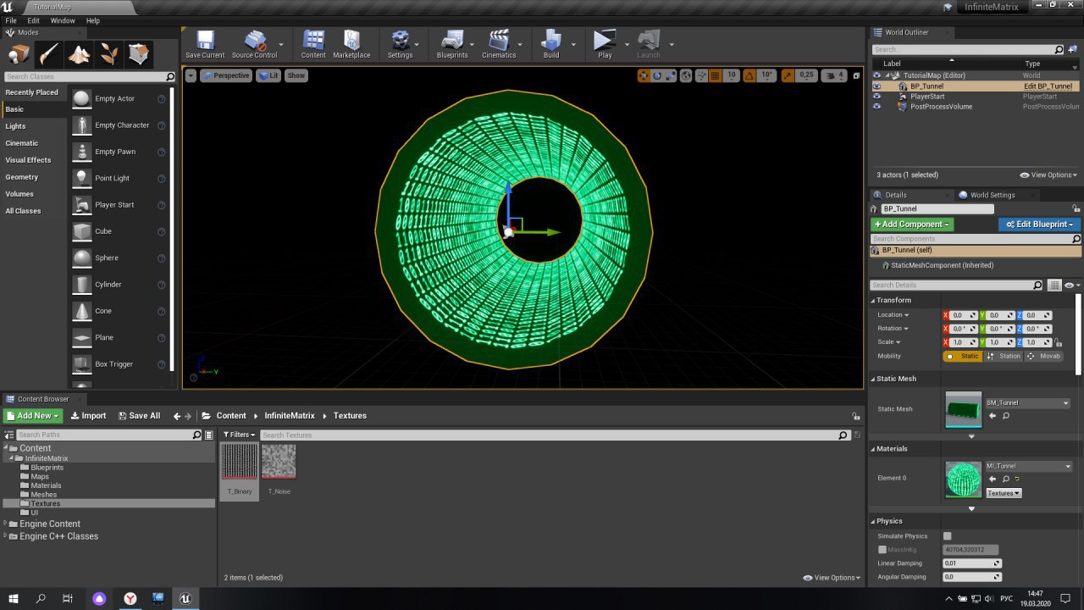
Task: Click the Build toolbar icon
Action: point(551,42)
